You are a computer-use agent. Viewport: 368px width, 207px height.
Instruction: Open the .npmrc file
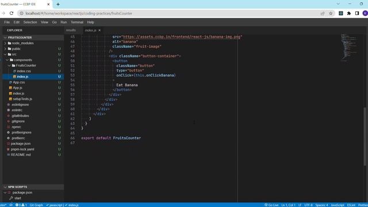click(33, 126)
